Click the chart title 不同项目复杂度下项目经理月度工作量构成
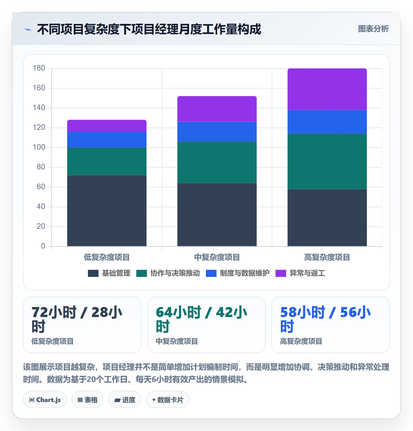The height and width of the screenshot is (431, 413). pyautogui.click(x=149, y=29)
